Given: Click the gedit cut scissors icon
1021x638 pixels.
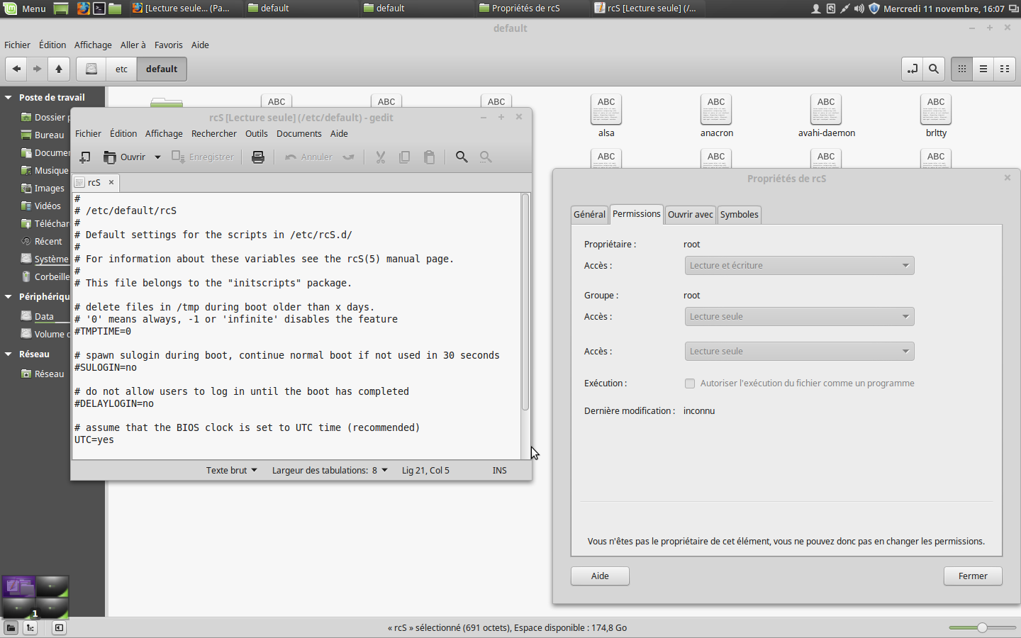Looking at the screenshot, I should point(381,157).
